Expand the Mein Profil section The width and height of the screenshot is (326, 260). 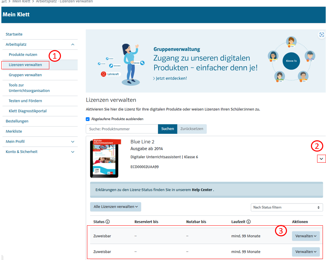[73, 142]
